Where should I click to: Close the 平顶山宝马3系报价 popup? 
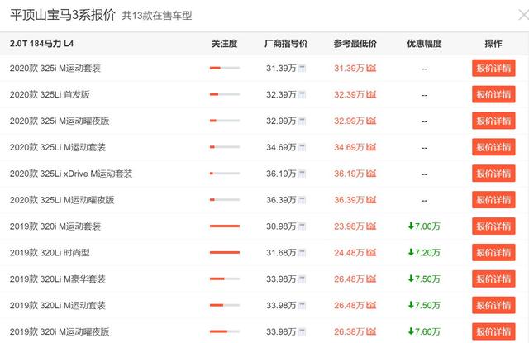point(523,15)
